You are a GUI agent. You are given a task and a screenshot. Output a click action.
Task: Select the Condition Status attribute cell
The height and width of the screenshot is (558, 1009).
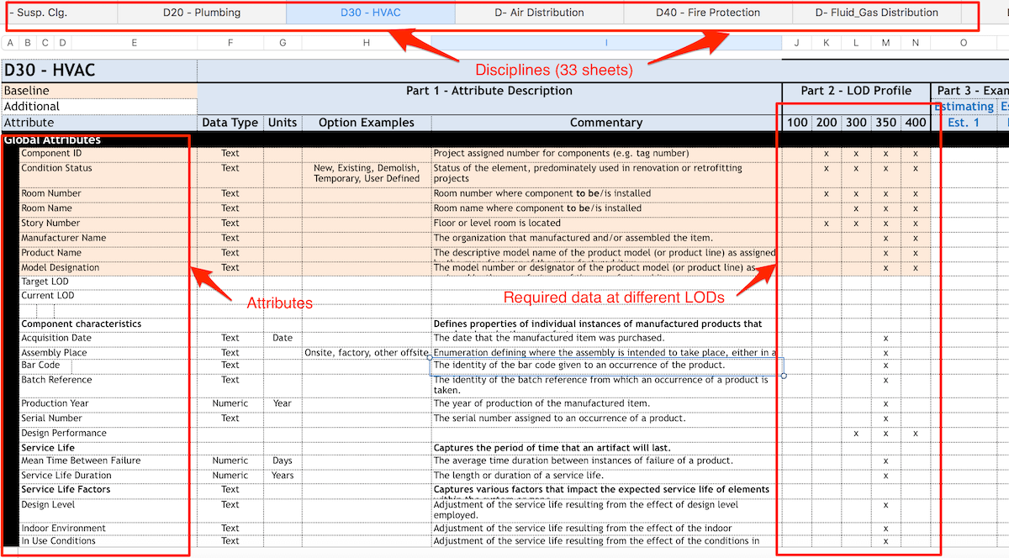[x=108, y=174]
